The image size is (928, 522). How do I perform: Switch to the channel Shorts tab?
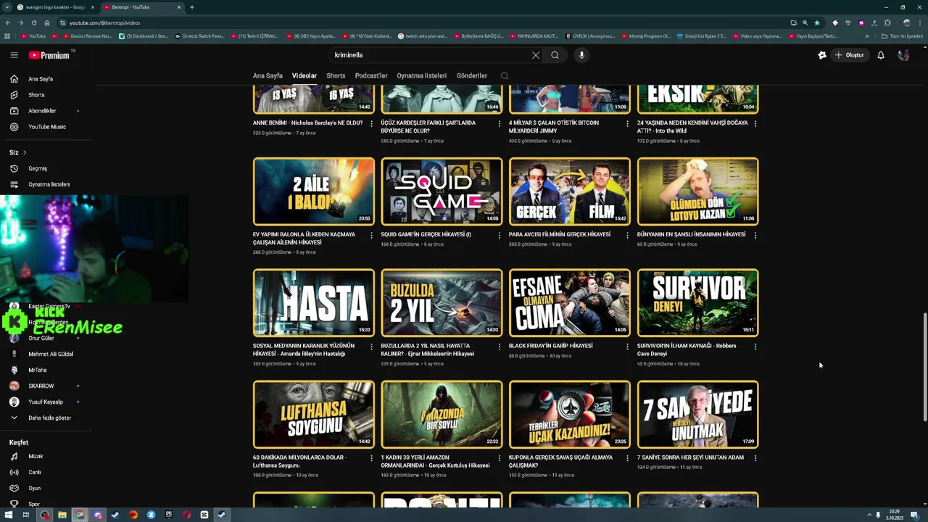[x=336, y=75]
